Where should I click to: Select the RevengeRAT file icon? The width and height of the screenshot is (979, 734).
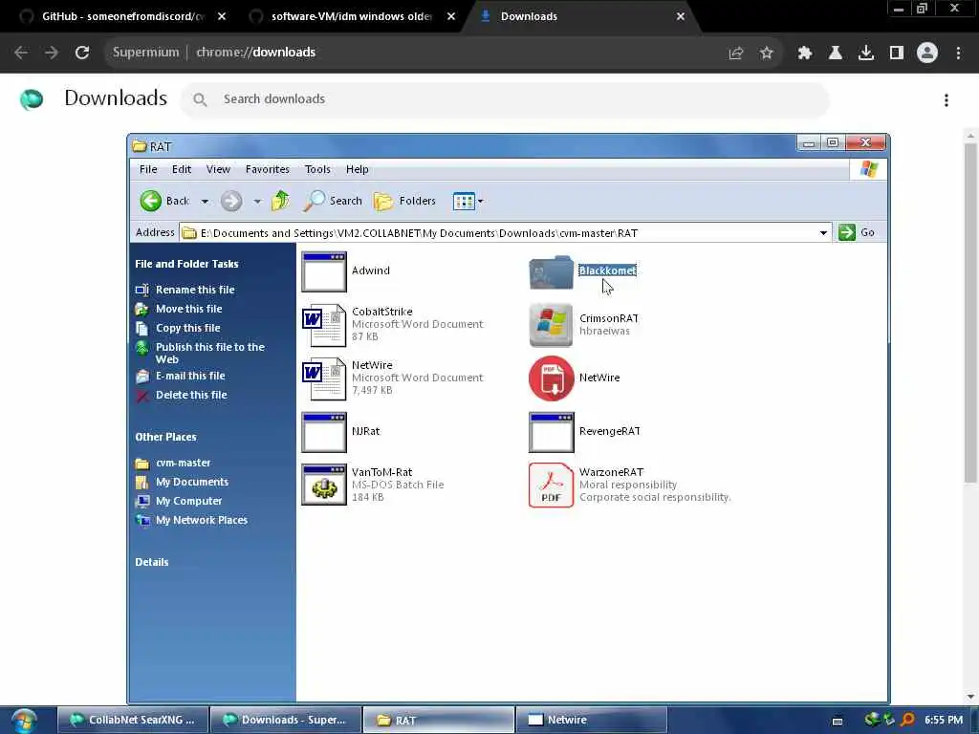click(x=551, y=432)
